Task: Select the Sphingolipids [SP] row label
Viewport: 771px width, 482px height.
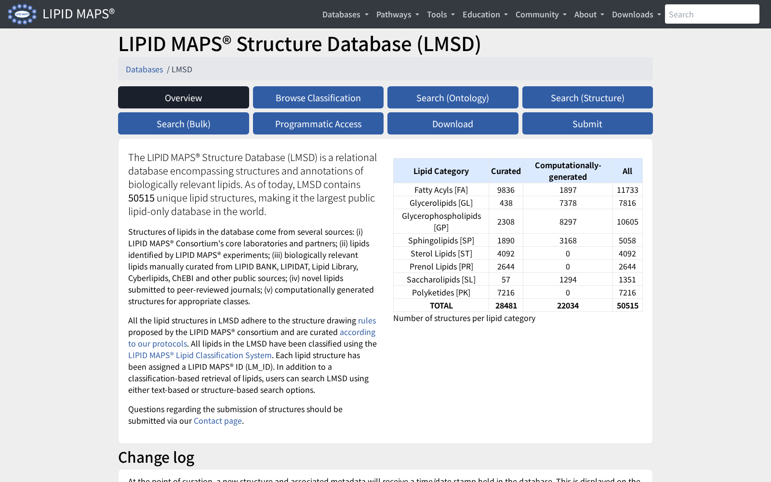Action: 441,241
